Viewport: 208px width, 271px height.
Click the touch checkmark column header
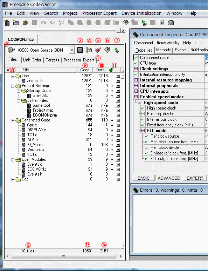click(x=8, y=70)
